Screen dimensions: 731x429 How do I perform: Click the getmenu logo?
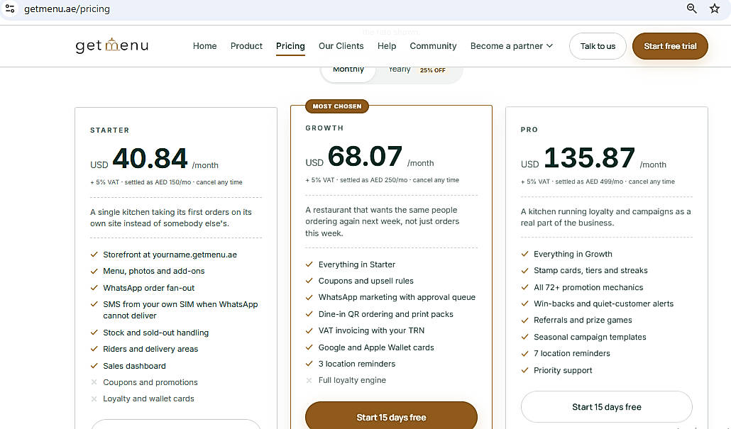point(112,45)
